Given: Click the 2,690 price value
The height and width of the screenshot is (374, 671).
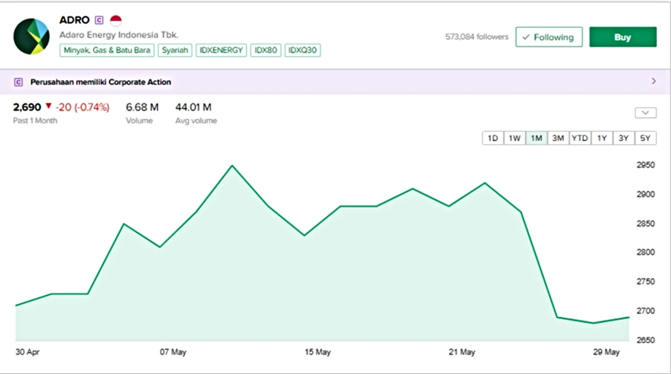Looking at the screenshot, I should (27, 107).
